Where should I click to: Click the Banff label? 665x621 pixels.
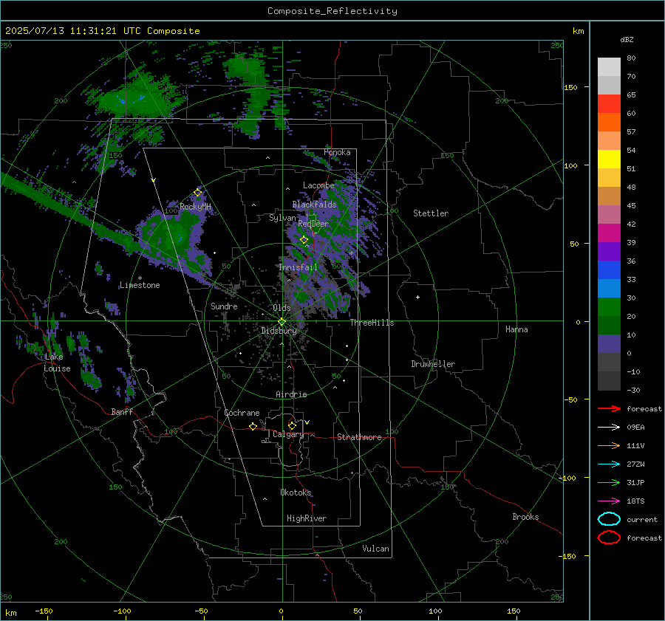click(122, 411)
